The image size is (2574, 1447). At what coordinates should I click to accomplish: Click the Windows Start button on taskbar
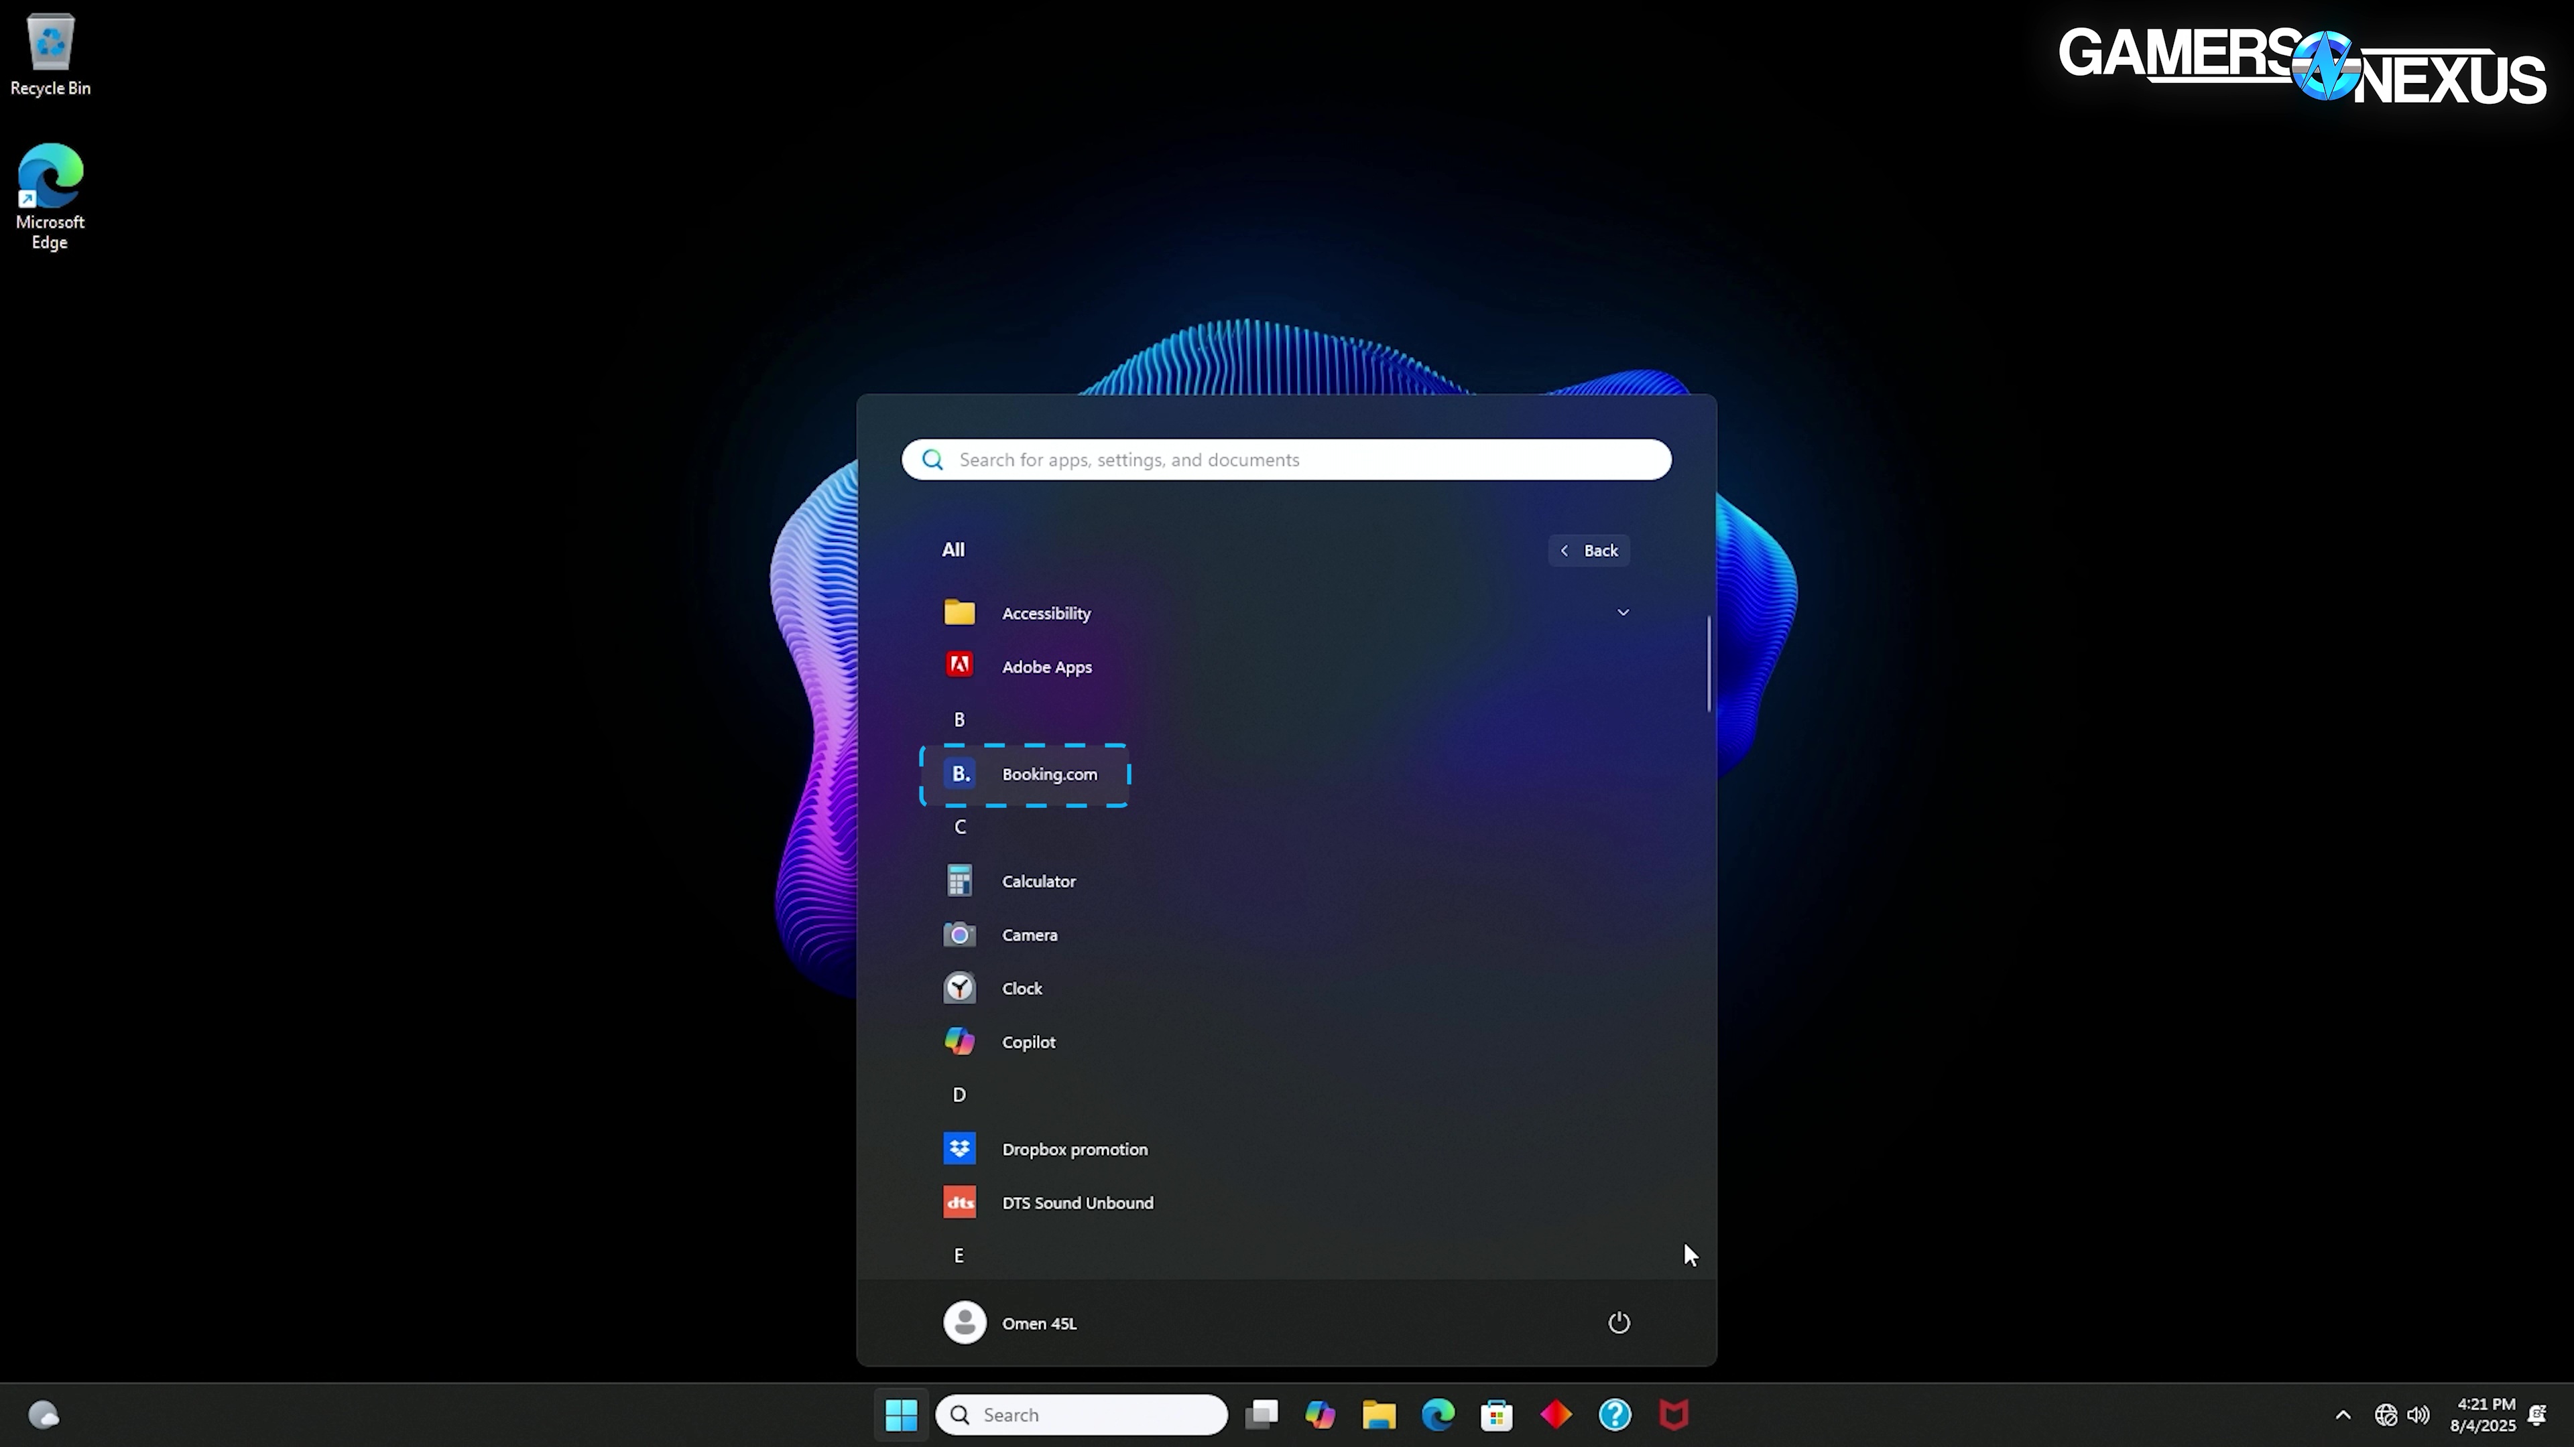point(902,1415)
